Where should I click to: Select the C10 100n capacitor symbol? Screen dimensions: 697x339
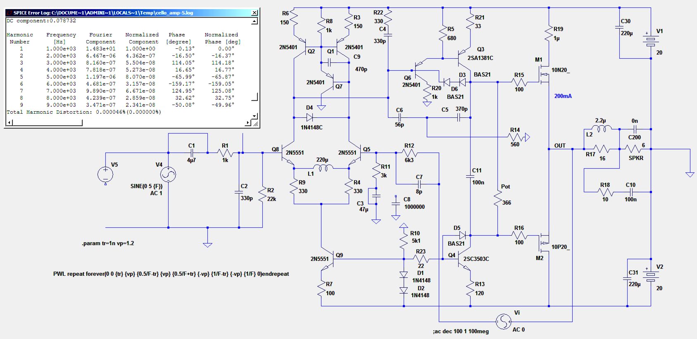(631, 192)
